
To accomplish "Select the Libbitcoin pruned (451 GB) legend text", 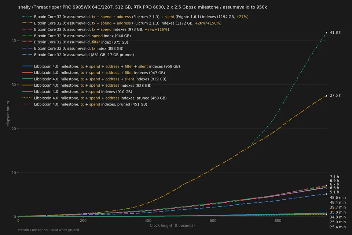I will (91, 104).
